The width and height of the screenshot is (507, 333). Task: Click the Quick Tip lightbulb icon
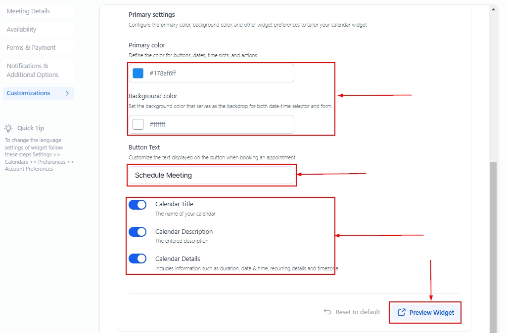[x=8, y=128]
